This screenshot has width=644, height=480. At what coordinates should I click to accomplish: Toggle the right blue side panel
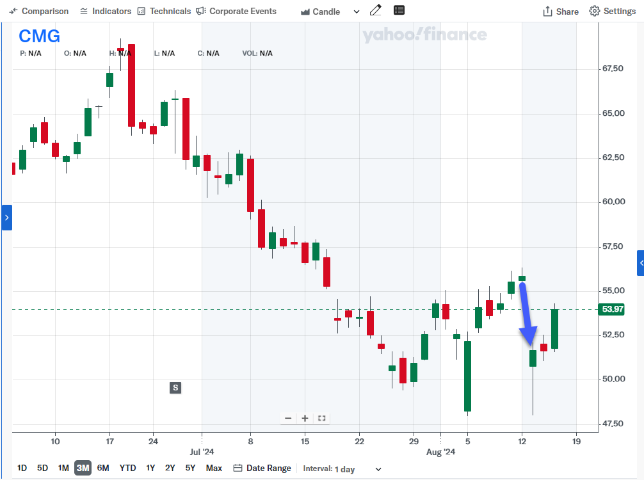[x=641, y=263]
